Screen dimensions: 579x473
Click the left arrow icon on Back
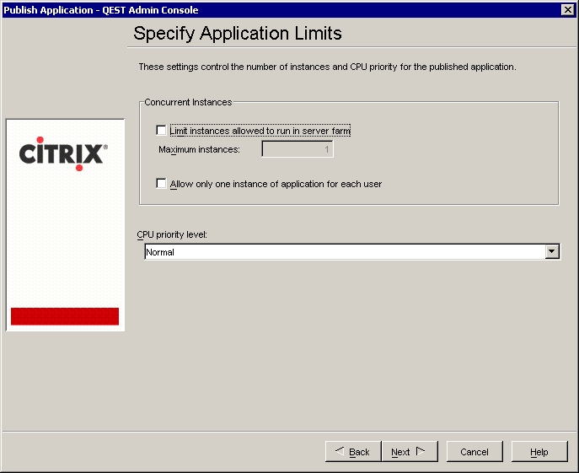point(339,451)
